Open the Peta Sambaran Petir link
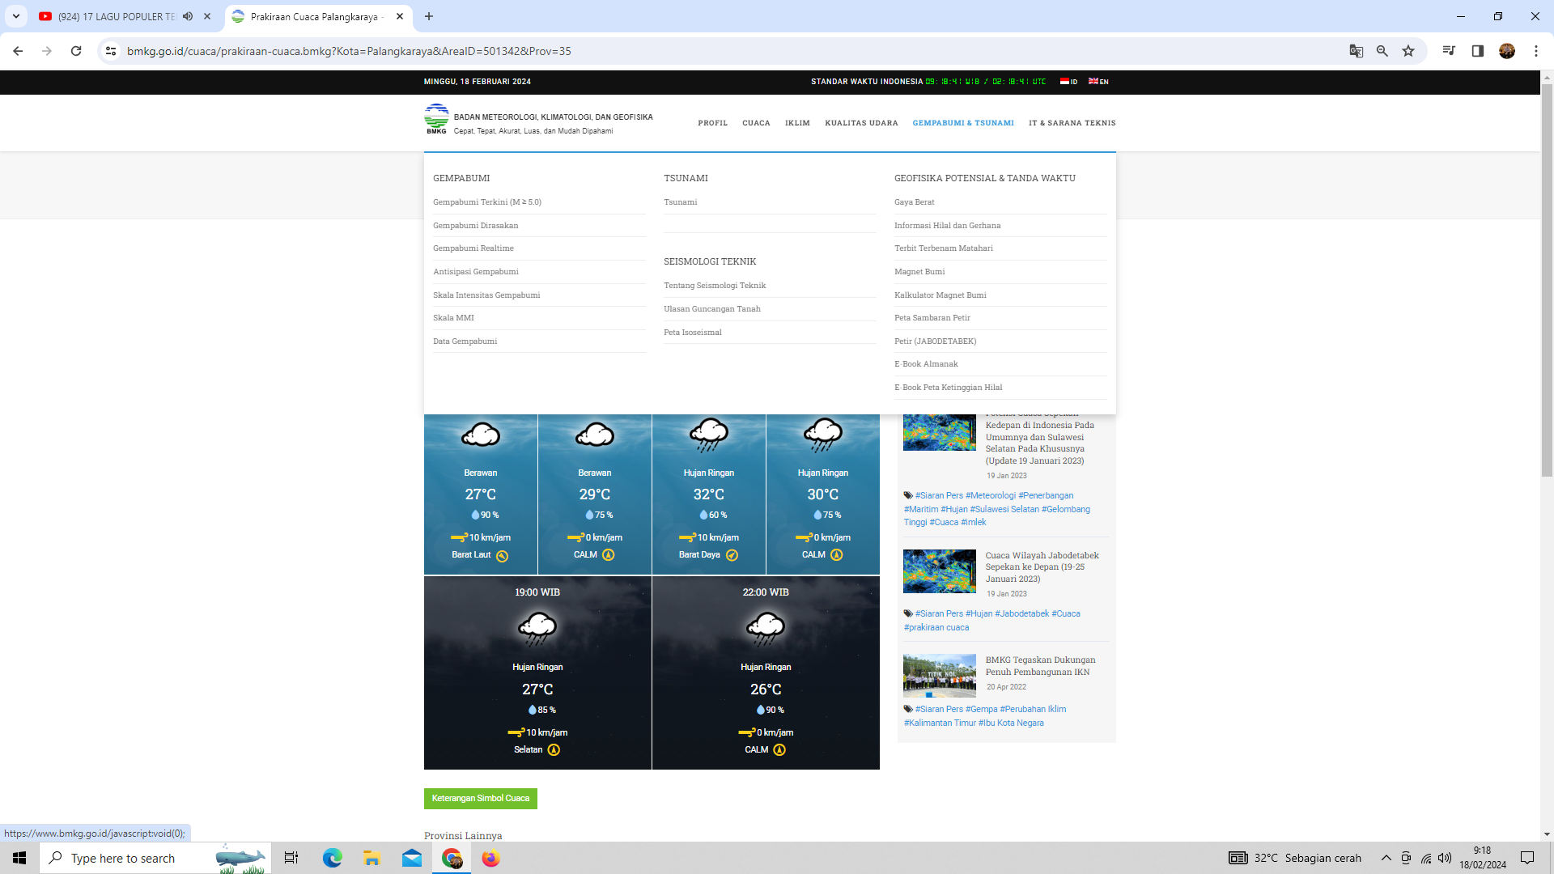 [x=932, y=318]
